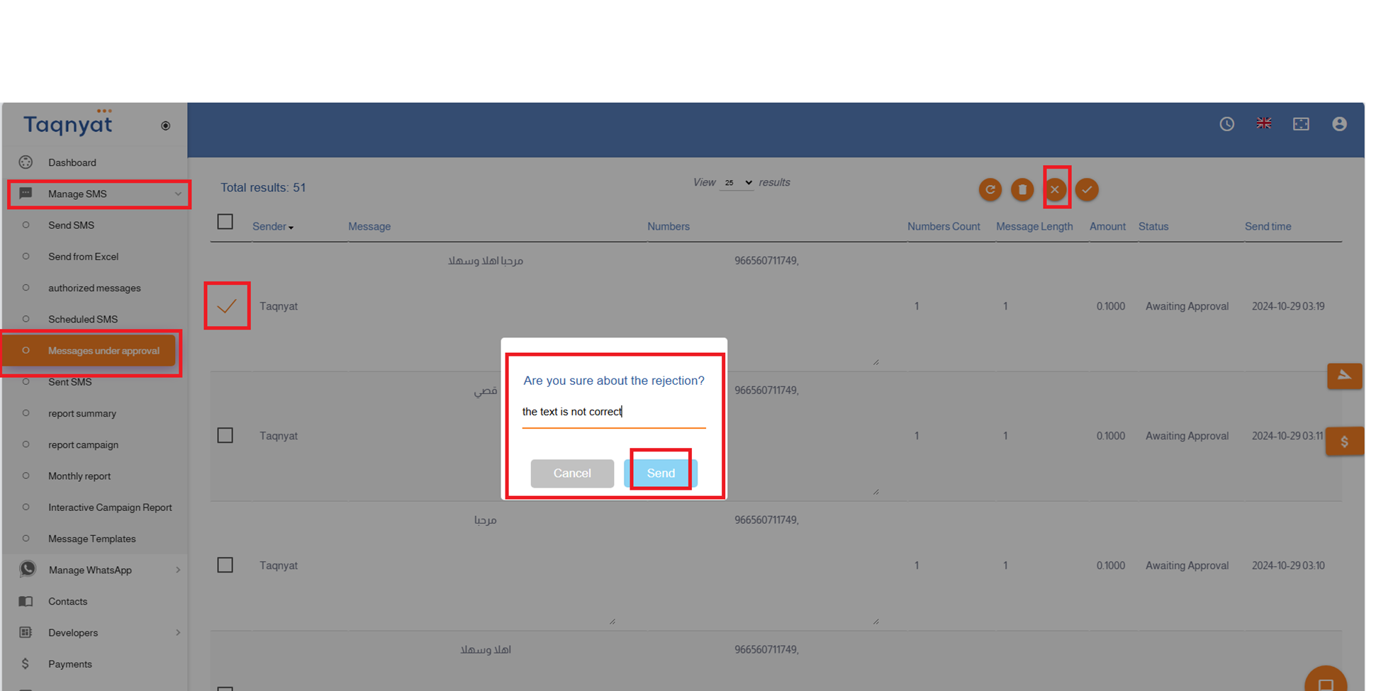Open report campaign page

(x=84, y=444)
